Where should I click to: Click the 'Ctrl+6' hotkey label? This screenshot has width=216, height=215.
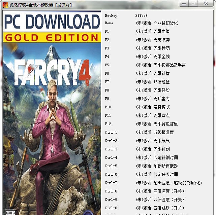click(x=111, y=174)
